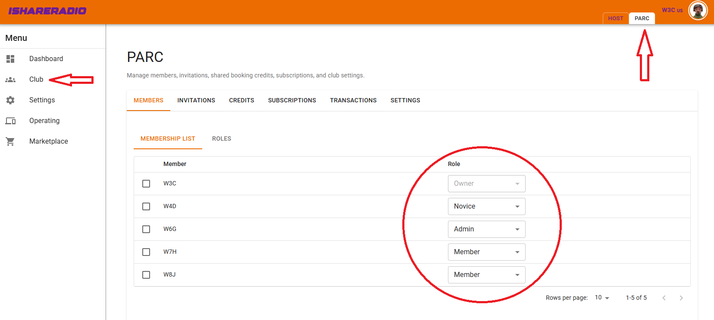Viewport: 714px width, 320px height.
Task: Open the Novice role dropdown for W4D
Action: pyautogui.click(x=486, y=206)
